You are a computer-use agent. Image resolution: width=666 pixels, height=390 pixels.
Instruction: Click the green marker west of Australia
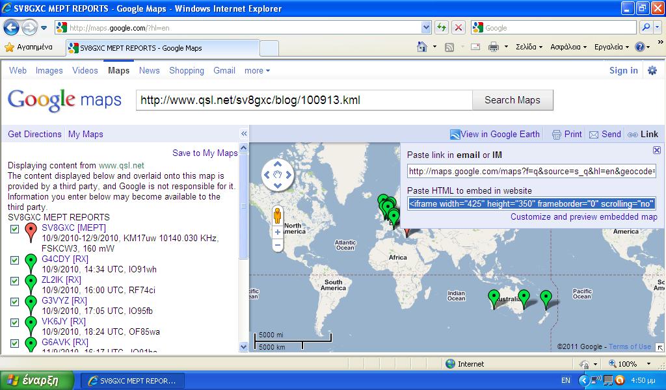point(494,299)
